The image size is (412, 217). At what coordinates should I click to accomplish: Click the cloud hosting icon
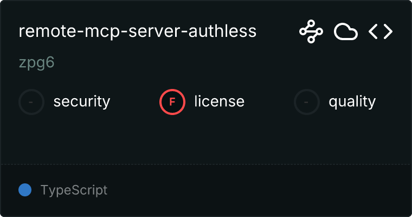[346, 31]
